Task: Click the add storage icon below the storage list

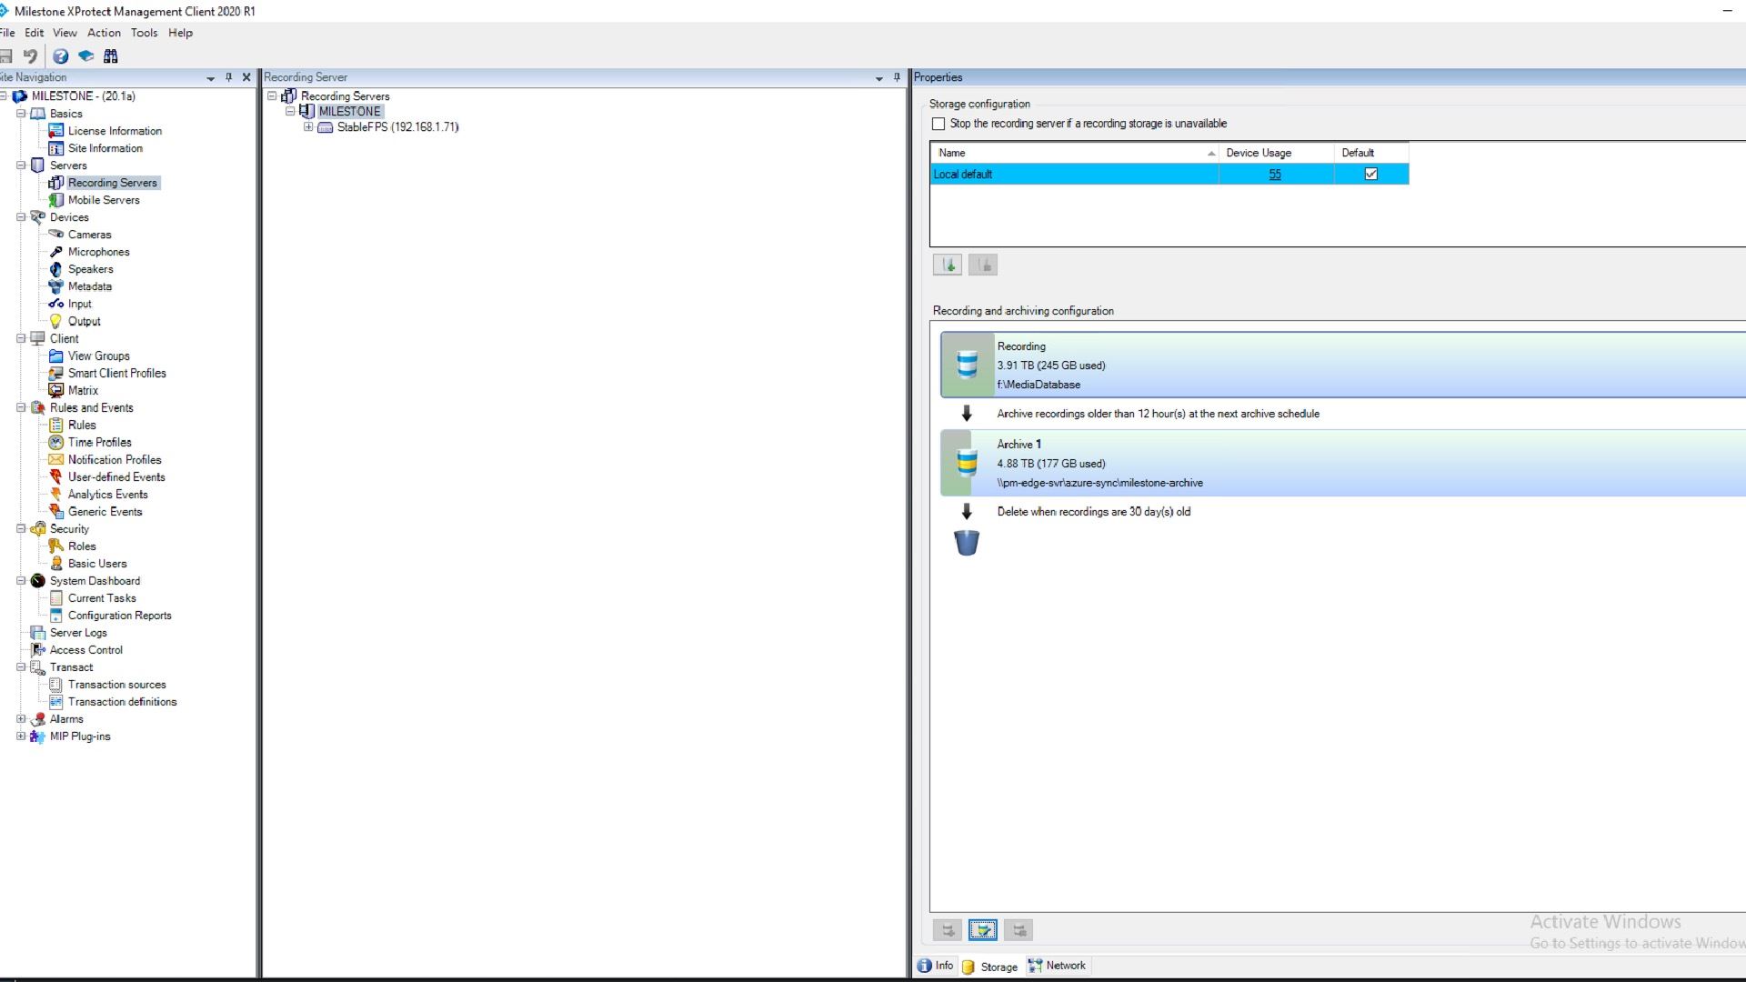Action: tap(948, 265)
